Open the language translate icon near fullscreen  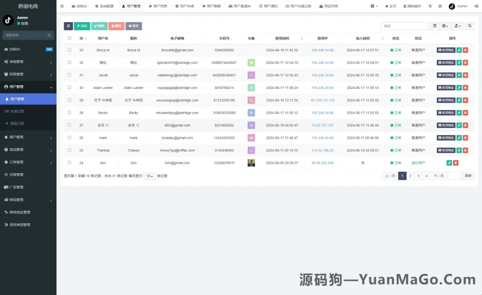click(430, 6)
